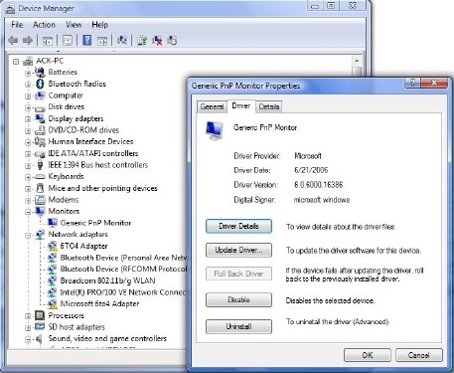The width and height of the screenshot is (454, 373).
Task: Open the Action menu
Action: pos(44,25)
